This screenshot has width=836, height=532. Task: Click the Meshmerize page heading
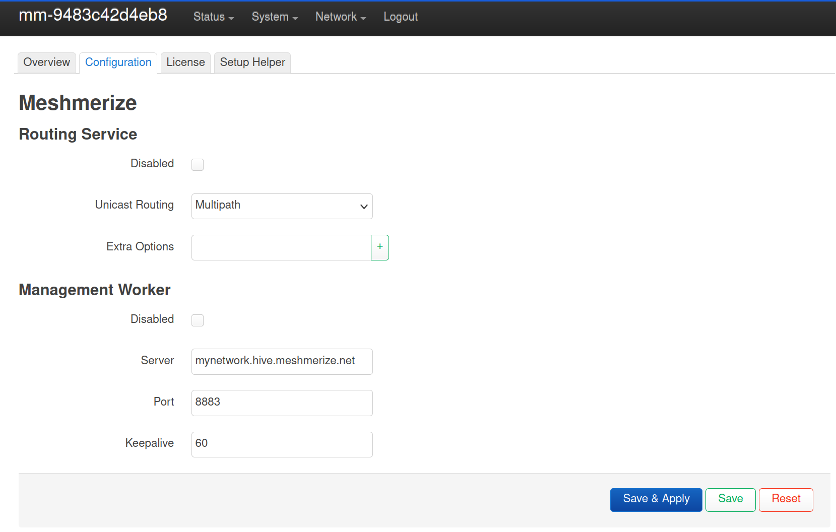point(78,103)
